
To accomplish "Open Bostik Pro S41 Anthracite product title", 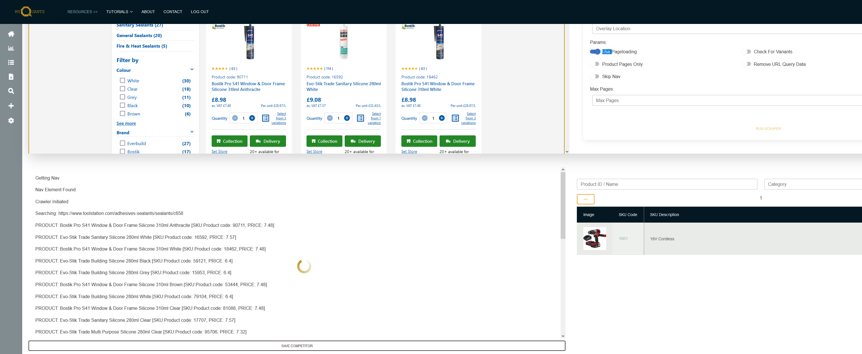I will click(x=248, y=87).
